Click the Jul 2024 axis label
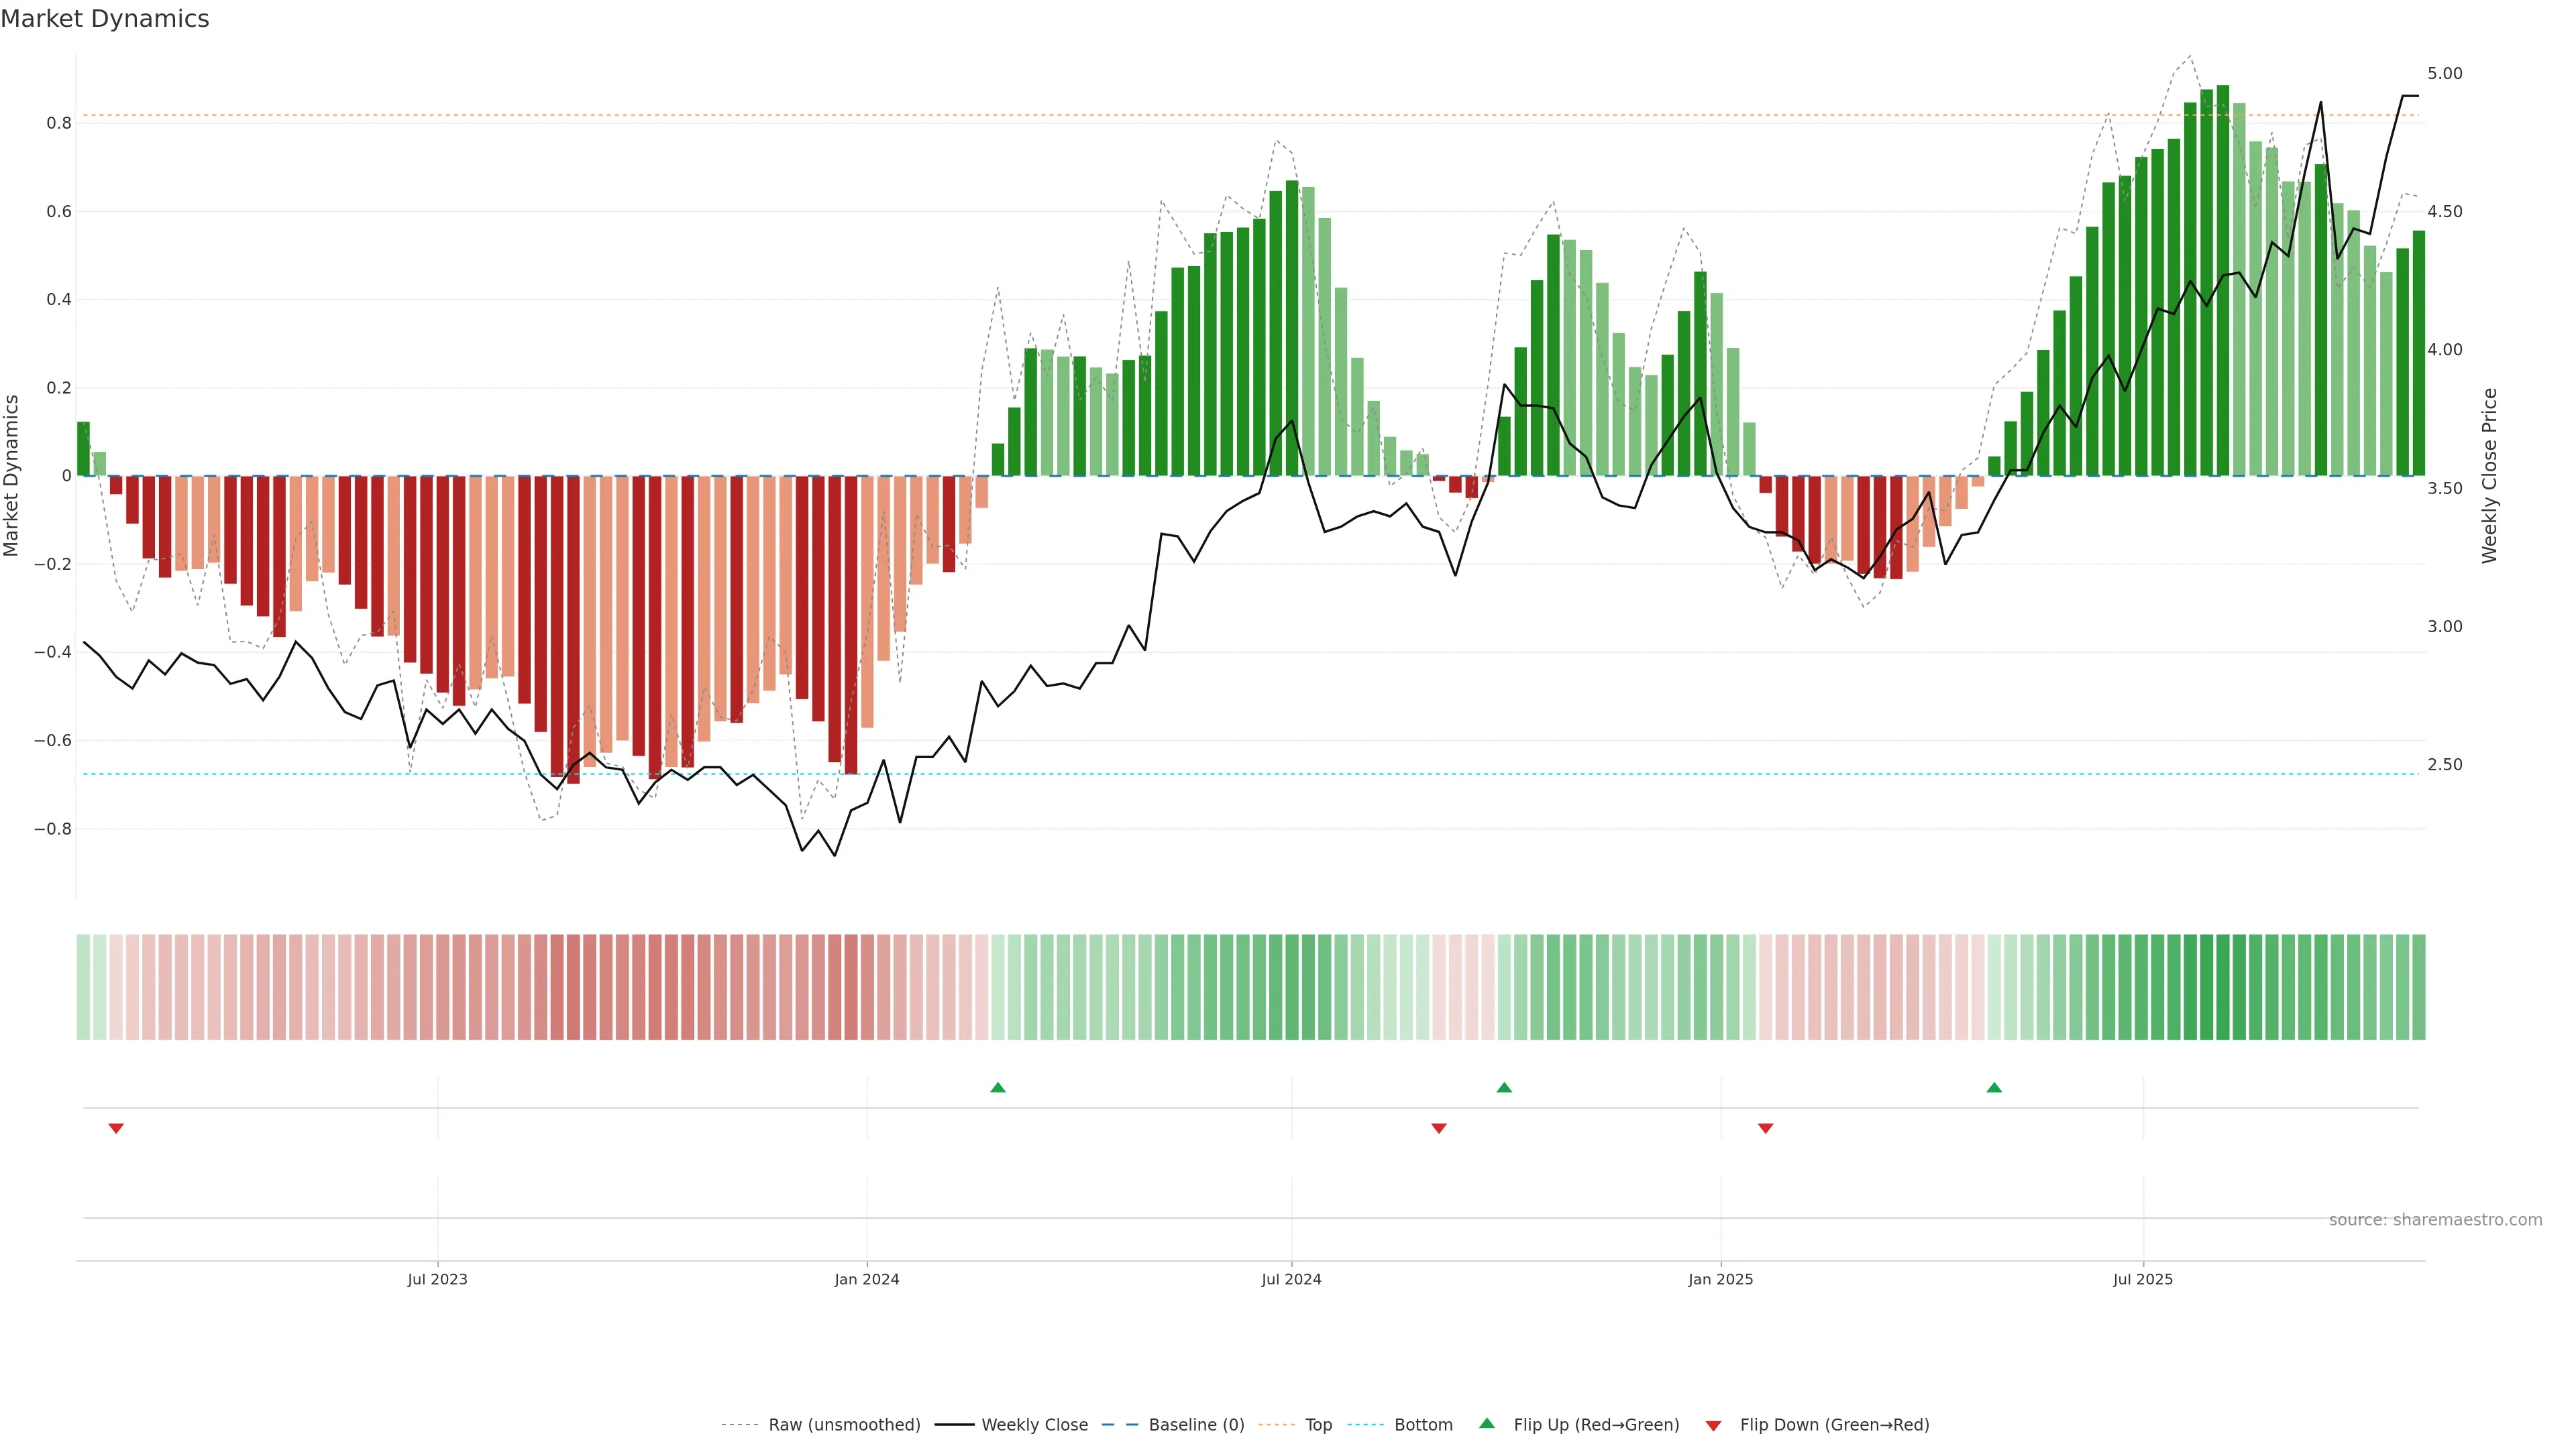Viewport: 2576px width, 1448px height. coord(1291,1279)
